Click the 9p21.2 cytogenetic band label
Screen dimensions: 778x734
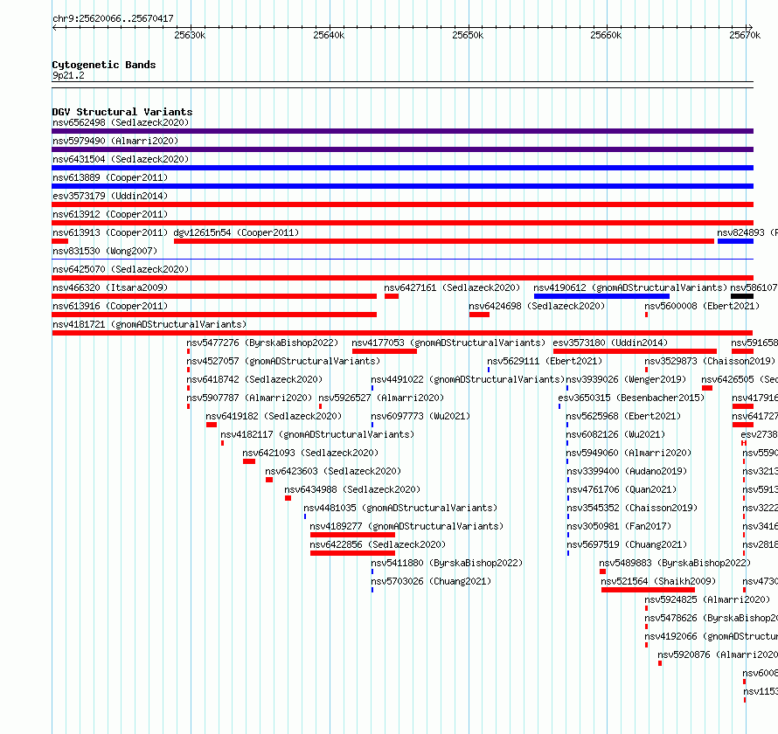pyautogui.click(x=68, y=75)
